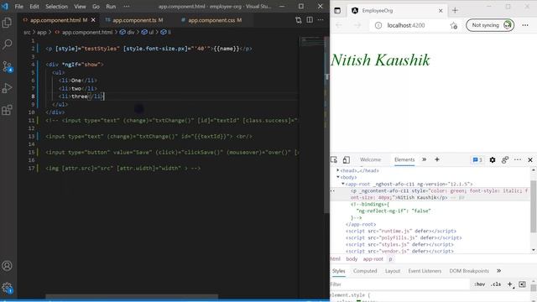Click the browser Back arrow
The width and height of the screenshot is (537, 302).
coord(339,25)
